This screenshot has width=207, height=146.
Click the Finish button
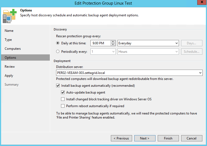coord(168,138)
